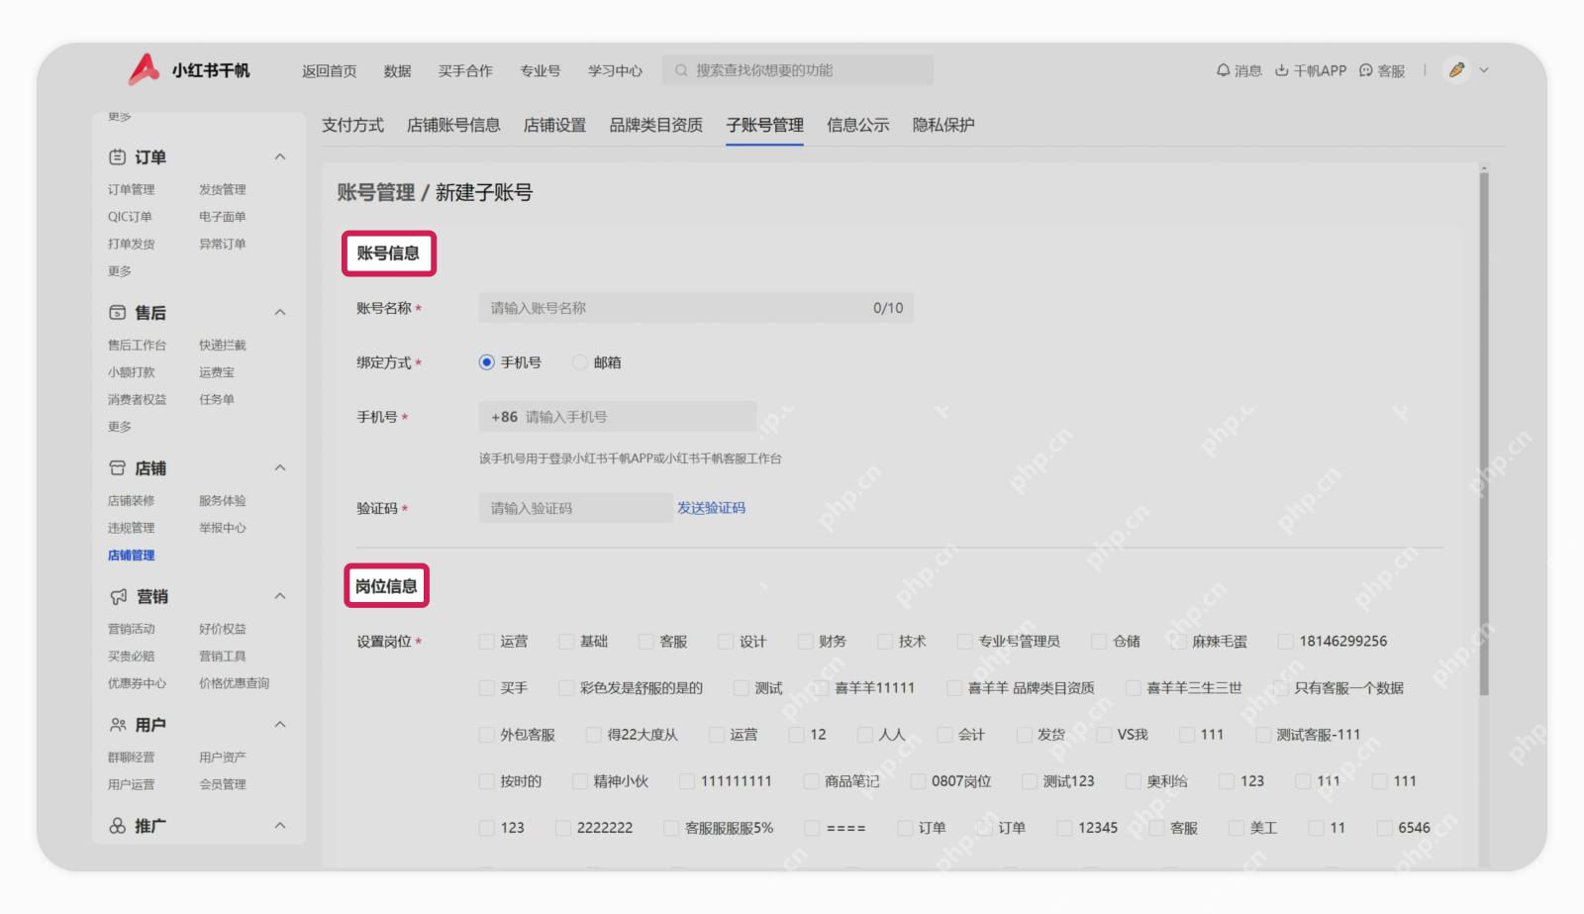Screen dimensions: 1584x914
Task: Select 手机号 binding radio button
Action: pos(486,362)
